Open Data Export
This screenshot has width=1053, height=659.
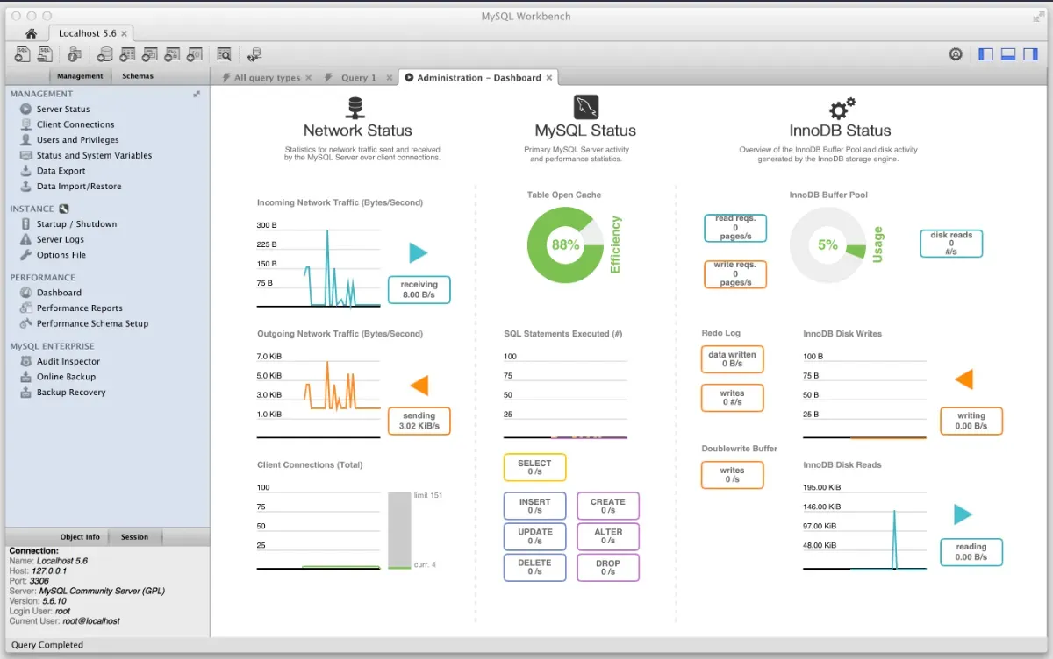(61, 171)
